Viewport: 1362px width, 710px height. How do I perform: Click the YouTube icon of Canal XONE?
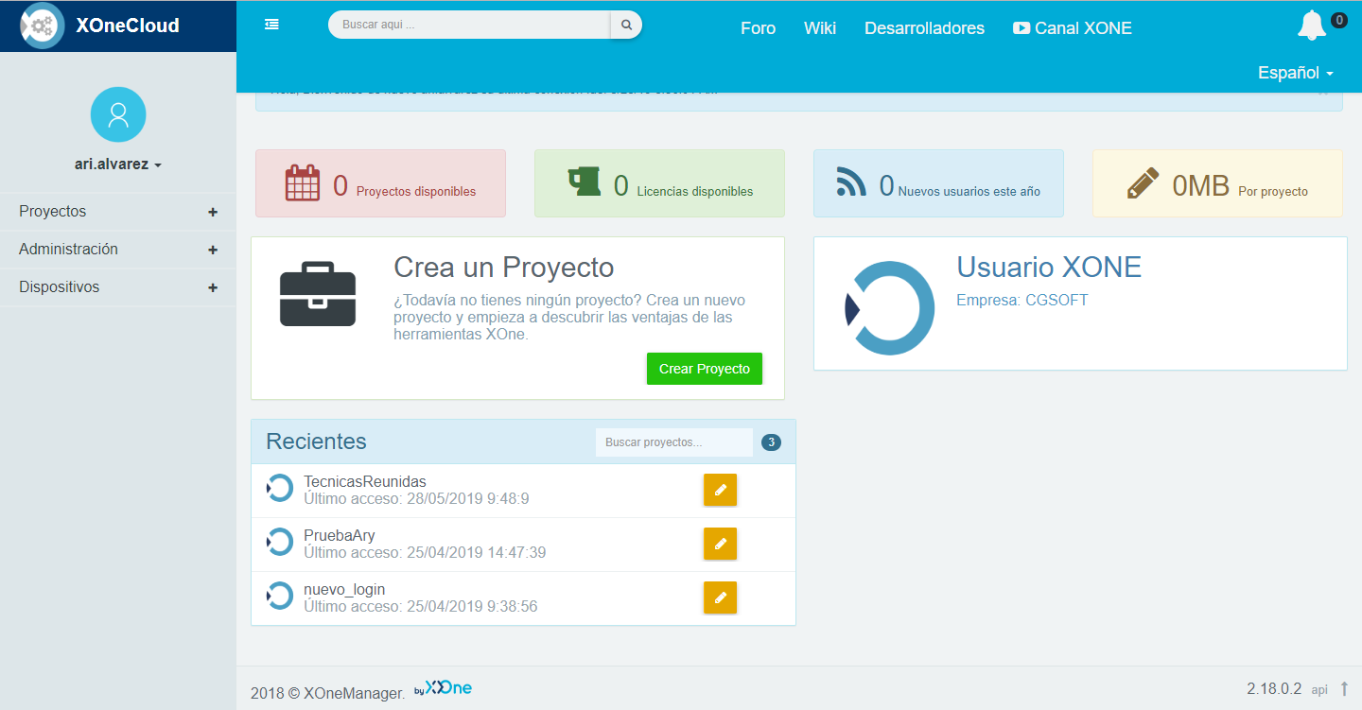(1021, 28)
